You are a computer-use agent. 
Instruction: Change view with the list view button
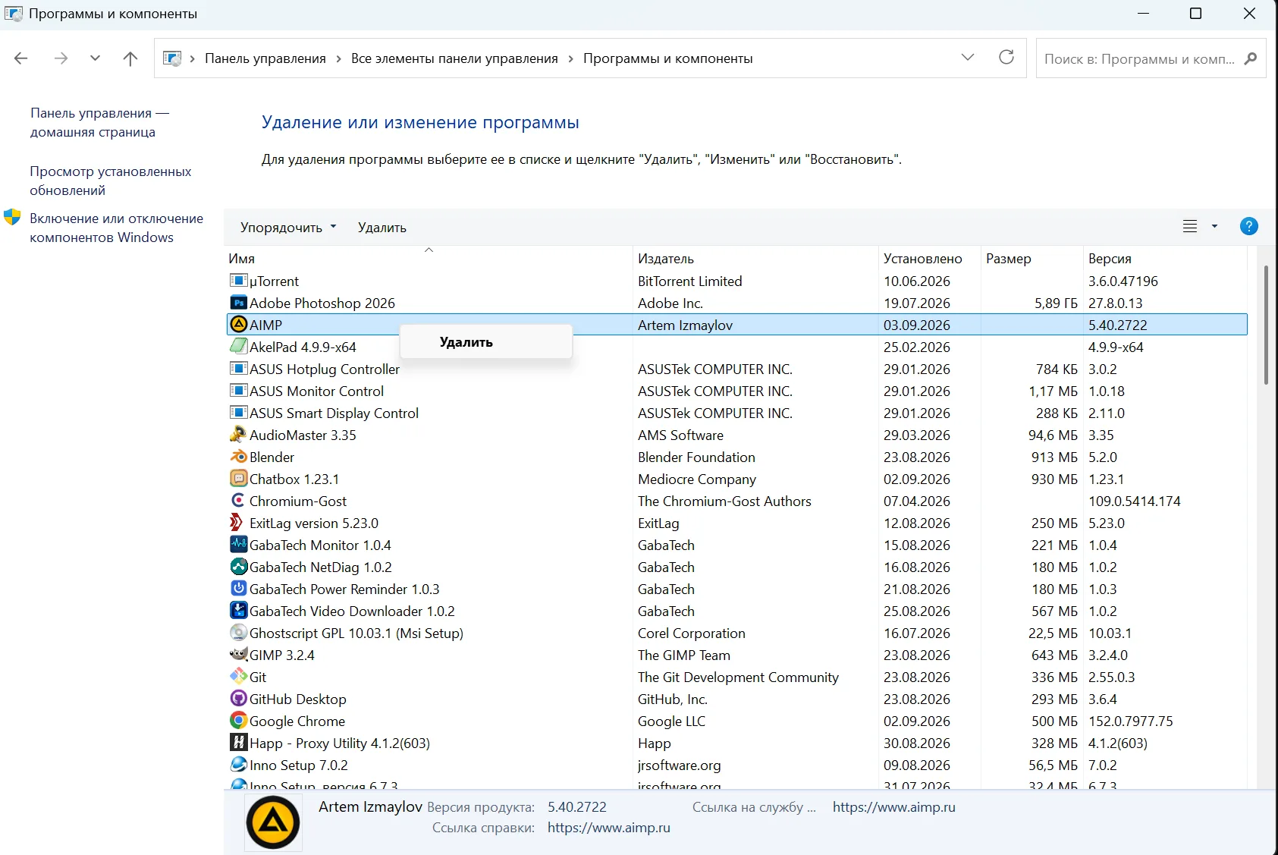pos(1190,226)
